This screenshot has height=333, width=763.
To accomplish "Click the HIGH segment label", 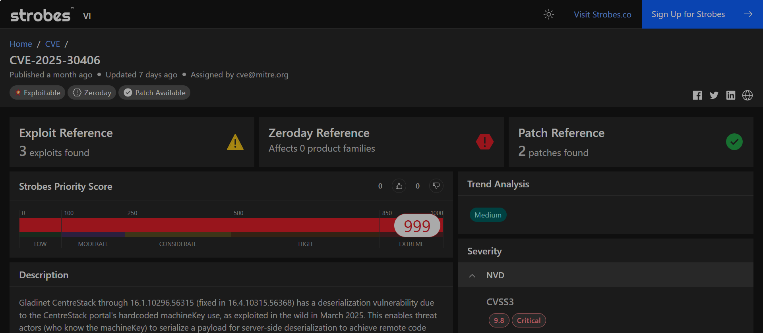I will (x=305, y=244).
